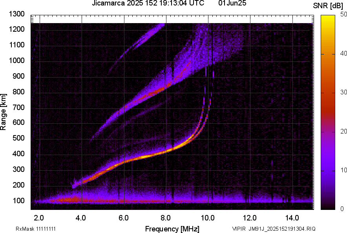
Task: Click the range tick label "1200"
Action: coord(17,29)
